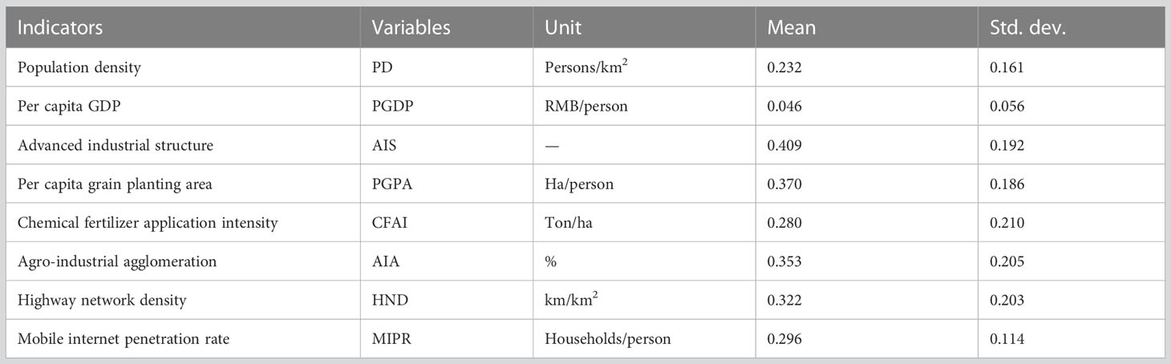This screenshot has width=1171, height=364.
Task: Click the std. dev. value 0.114
Action: click(1007, 339)
